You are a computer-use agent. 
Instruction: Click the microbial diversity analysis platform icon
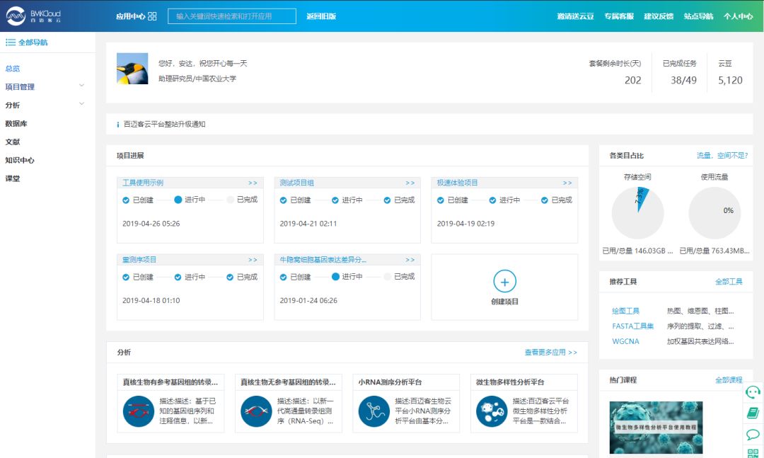click(492, 411)
